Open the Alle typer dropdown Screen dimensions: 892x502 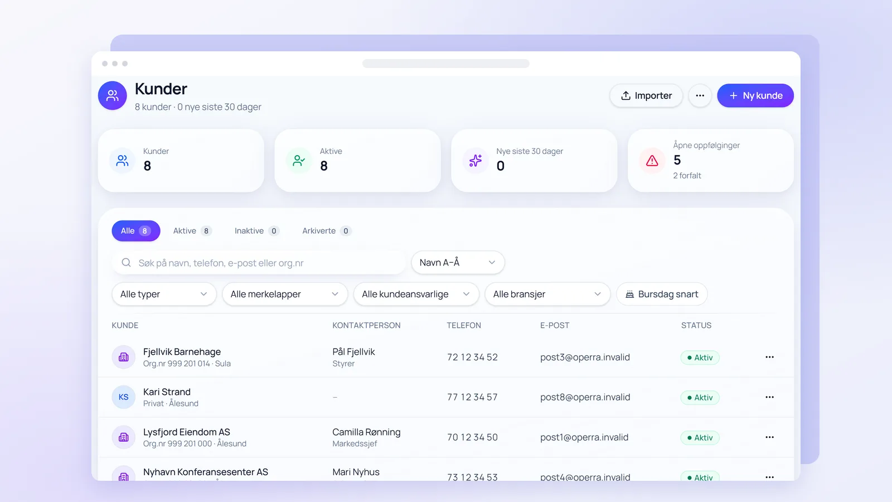click(x=164, y=294)
